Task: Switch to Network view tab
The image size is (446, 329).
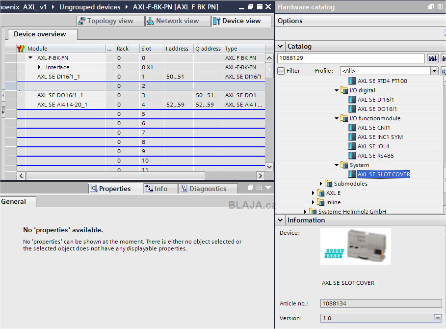Action: [x=177, y=21]
